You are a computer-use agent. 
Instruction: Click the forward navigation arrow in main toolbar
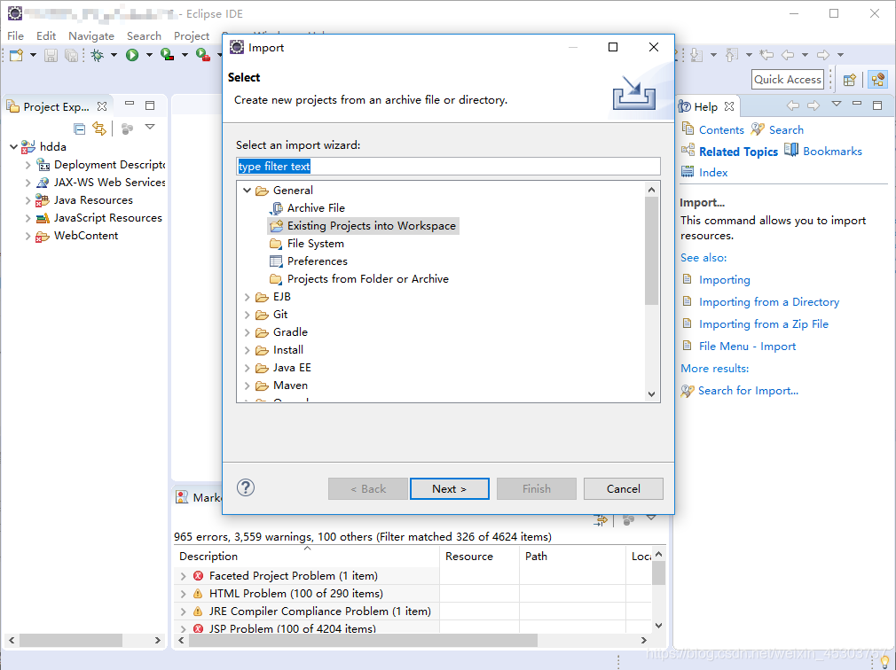click(823, 55)
